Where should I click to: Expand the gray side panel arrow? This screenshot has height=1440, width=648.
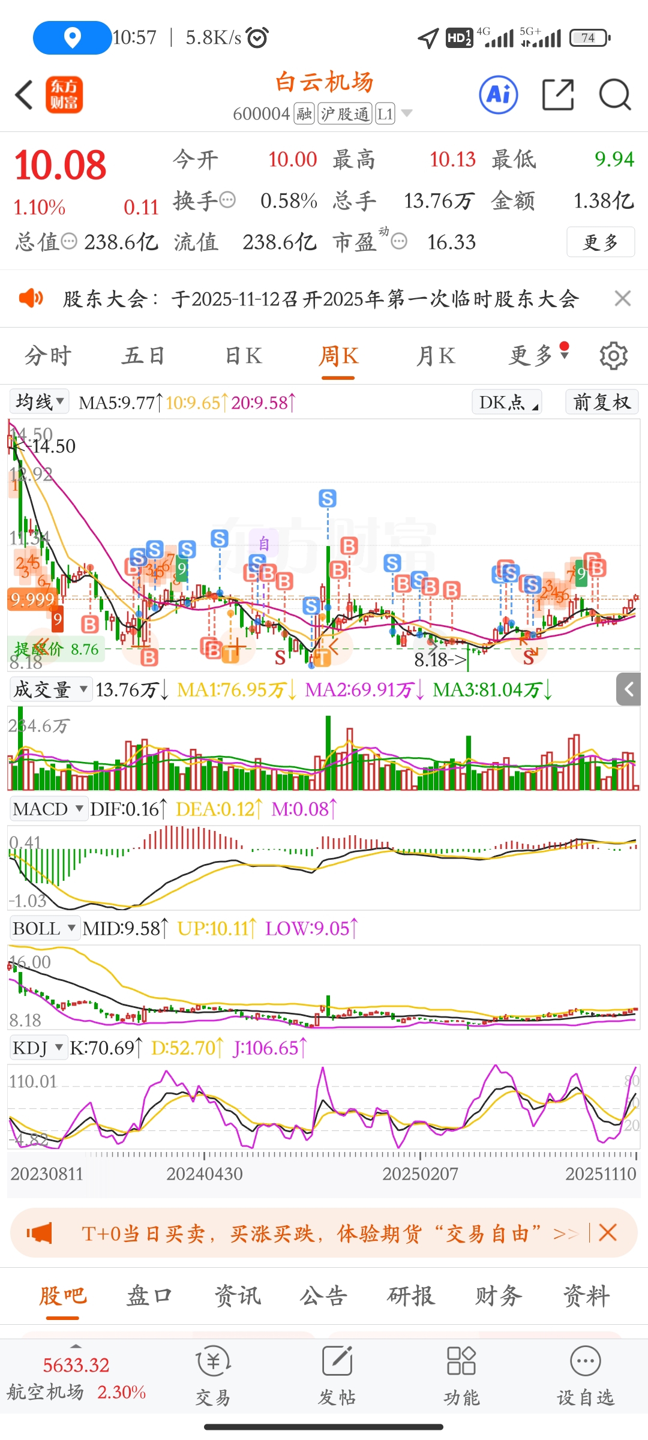point(628,689)
